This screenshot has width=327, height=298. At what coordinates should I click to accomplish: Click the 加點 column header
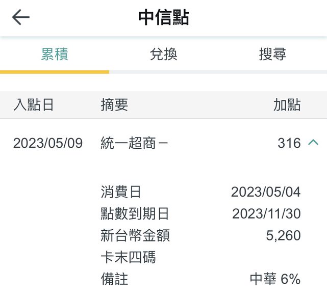click(x=287, y=105)
